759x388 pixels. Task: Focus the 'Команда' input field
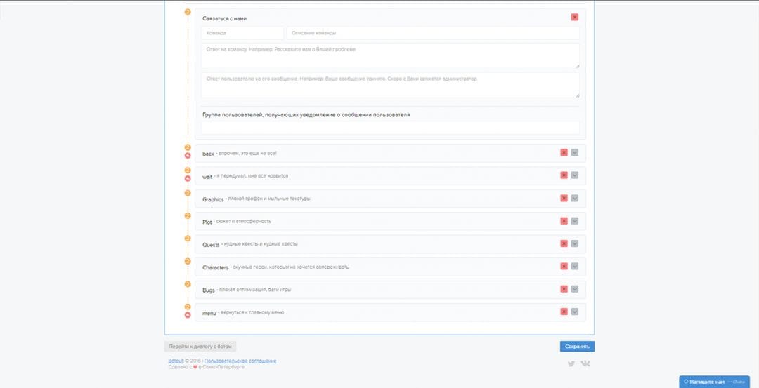coord(242,34)
